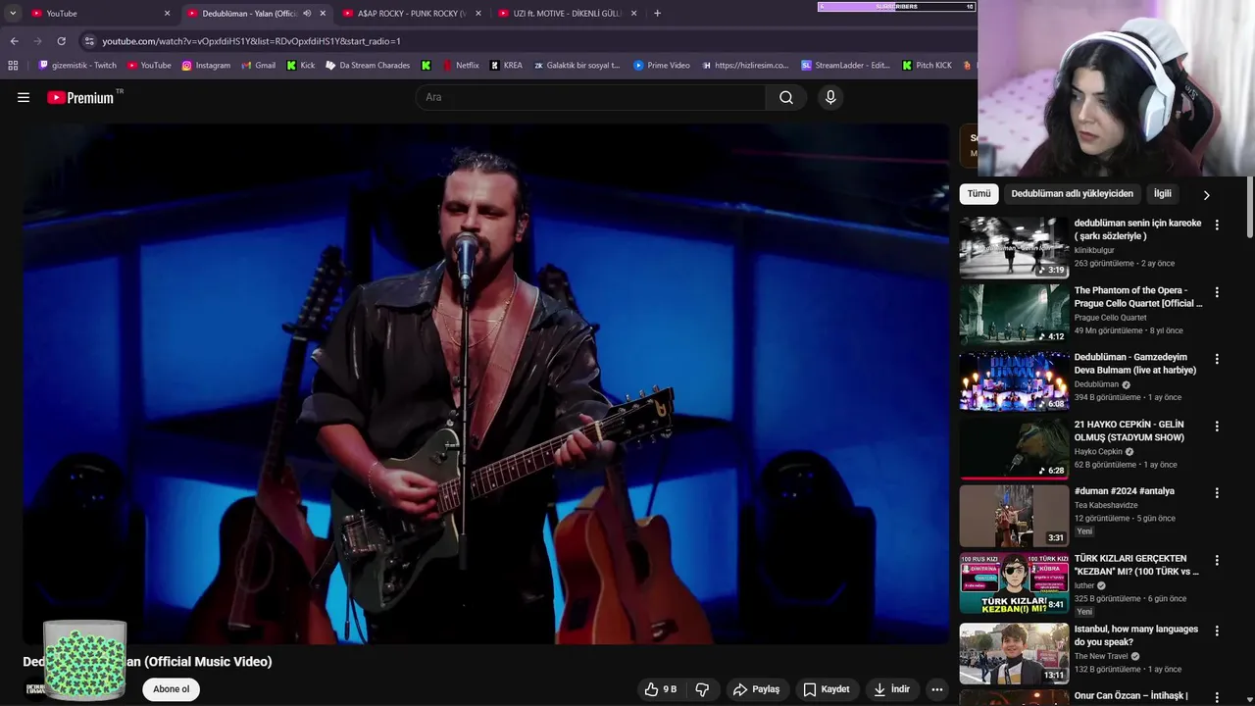This screenshot has width=1255, height=706.
Task: Share the video via Paylaş button
Action: [x=756, y=689]
